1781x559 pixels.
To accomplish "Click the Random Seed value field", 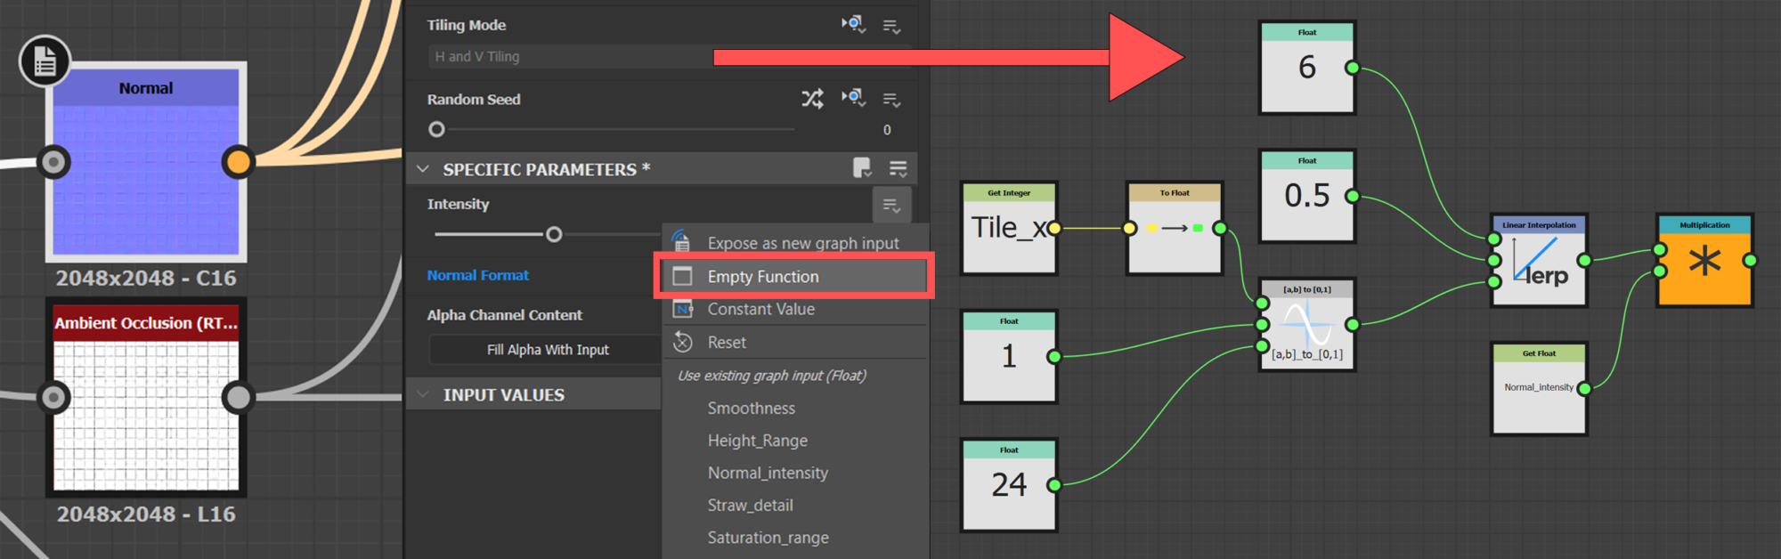I will 886,130.
